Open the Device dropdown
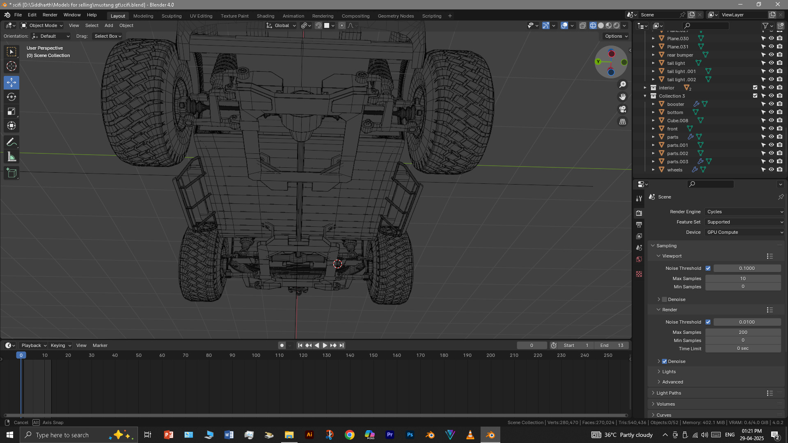Image resolution: width=788 pixels, height=443 pixels. [x=744, y=232]
